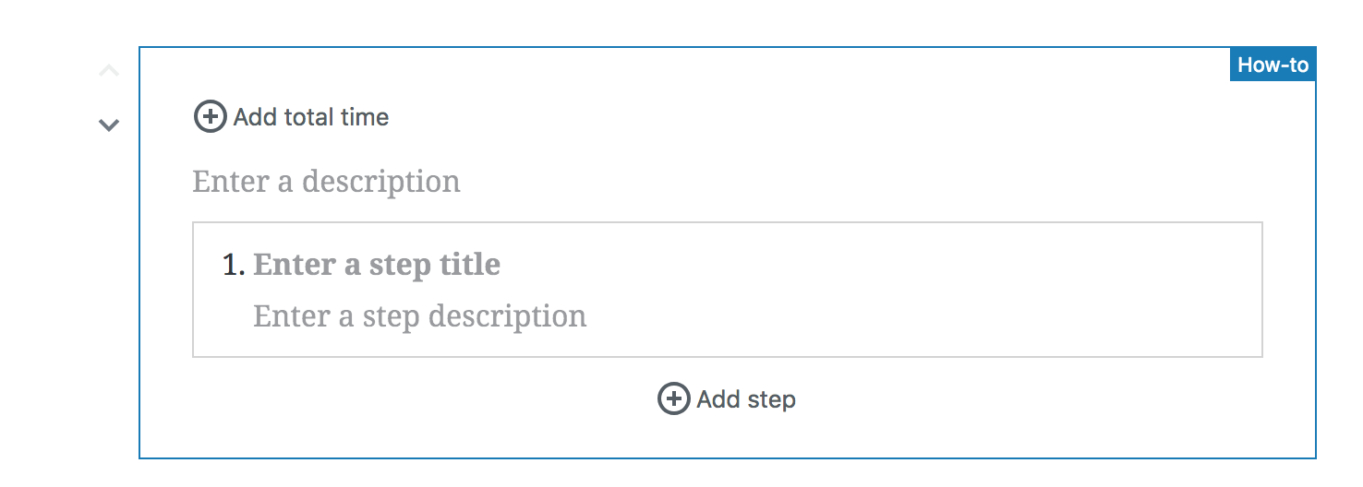Screen dimensions: 1363x487
Task: Click the plus icon beside Add total time
Action: click(210, 117)
